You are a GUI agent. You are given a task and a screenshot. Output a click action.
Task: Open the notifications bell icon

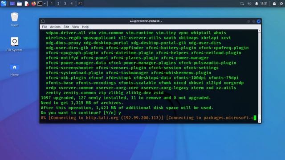[x=256, y=4]
